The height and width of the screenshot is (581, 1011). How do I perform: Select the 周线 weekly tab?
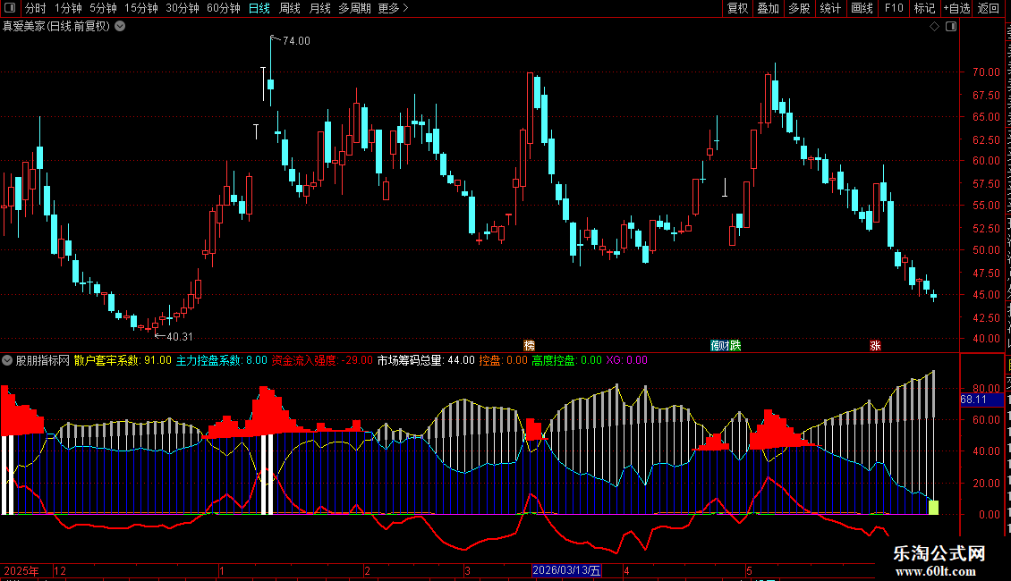[x=290, y=8]
